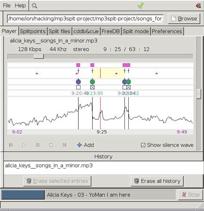Click the magnifier search icon in the toolbar
204x211 pixels.
34,6
